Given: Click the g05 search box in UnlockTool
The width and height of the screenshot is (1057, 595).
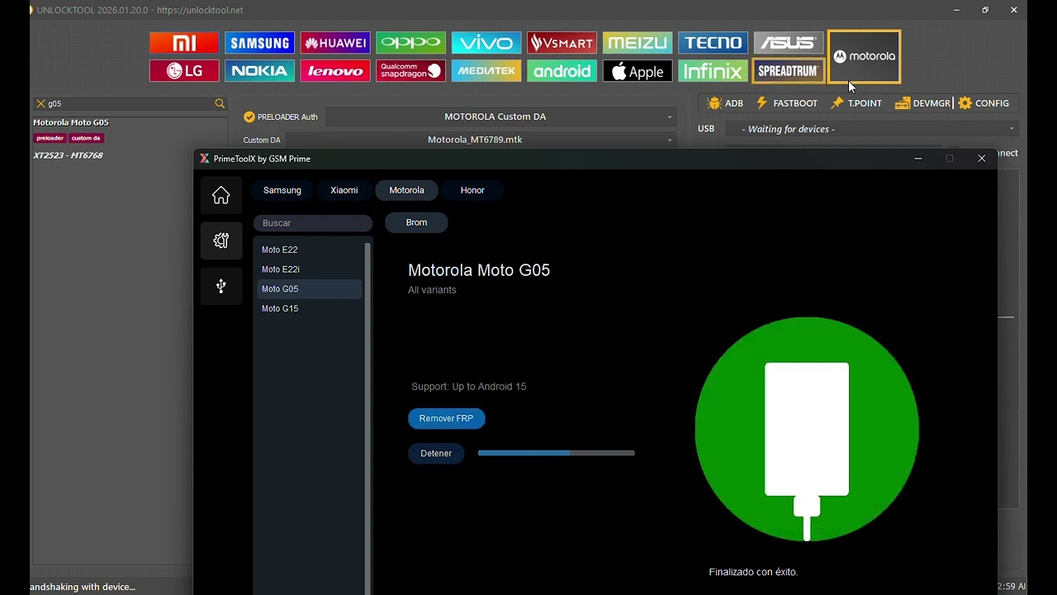Looking at the screenshot, I should point(129,103).
